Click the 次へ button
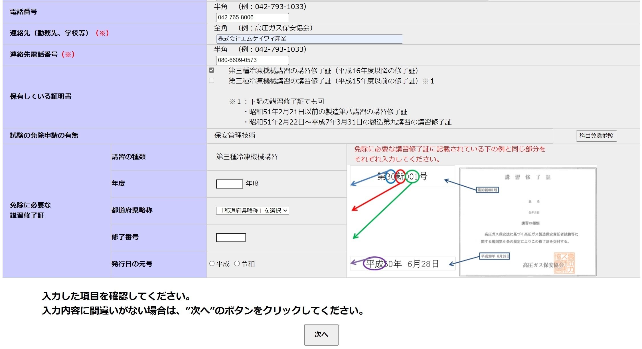This screenshot has height=349, width=642. (x=321, y=334)
